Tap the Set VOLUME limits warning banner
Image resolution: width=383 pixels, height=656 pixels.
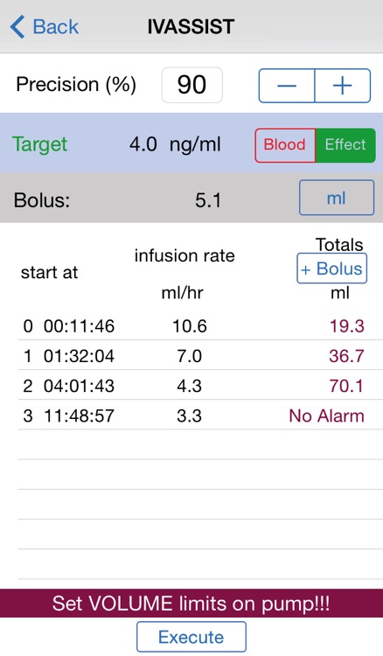pyautogui.click(x=191, y=604)
